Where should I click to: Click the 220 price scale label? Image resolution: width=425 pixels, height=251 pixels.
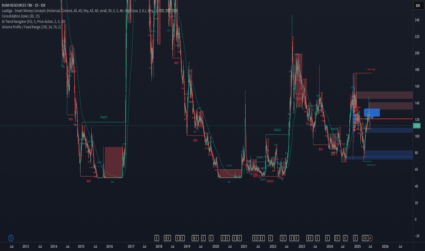pyautogui.click(x=417, y=37)
